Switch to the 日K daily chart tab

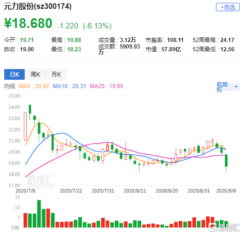pos(14,74)
